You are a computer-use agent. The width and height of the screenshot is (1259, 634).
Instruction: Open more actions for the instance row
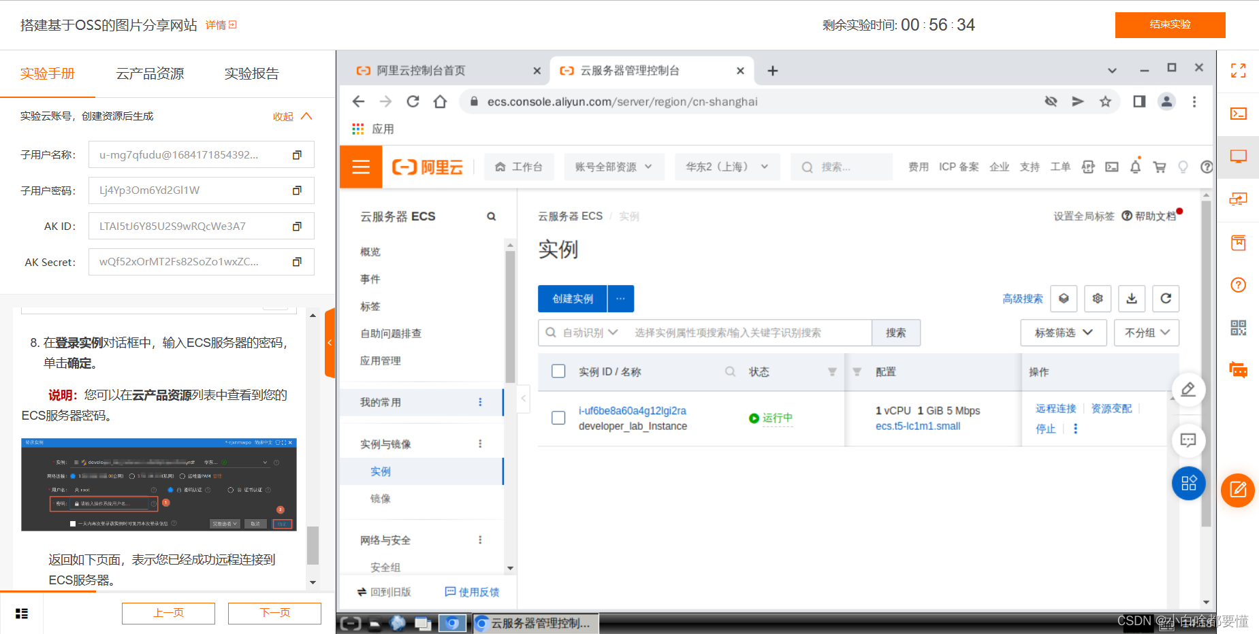pyautogui.click(x=1076, y=429)
